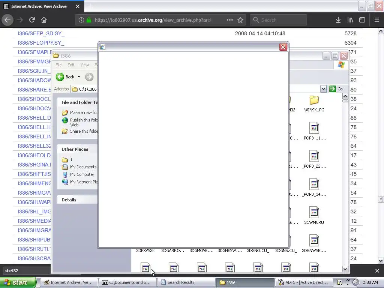
Task: Open Firefox home page
Action: (x=44, y=20)
